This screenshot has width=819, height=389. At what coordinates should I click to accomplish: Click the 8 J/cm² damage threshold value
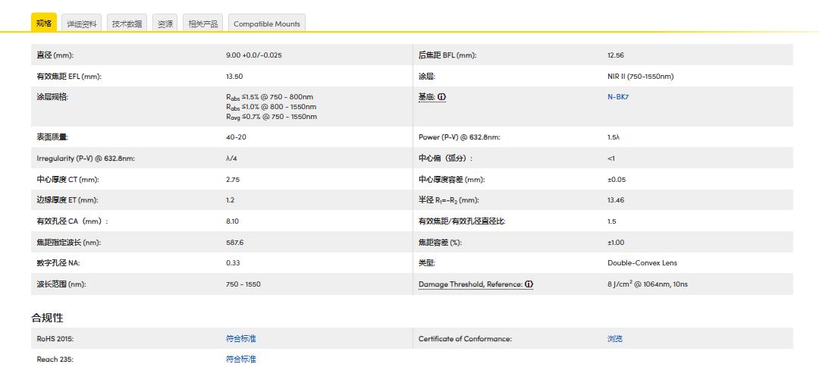pyautogui.click(x=648, y=284)
